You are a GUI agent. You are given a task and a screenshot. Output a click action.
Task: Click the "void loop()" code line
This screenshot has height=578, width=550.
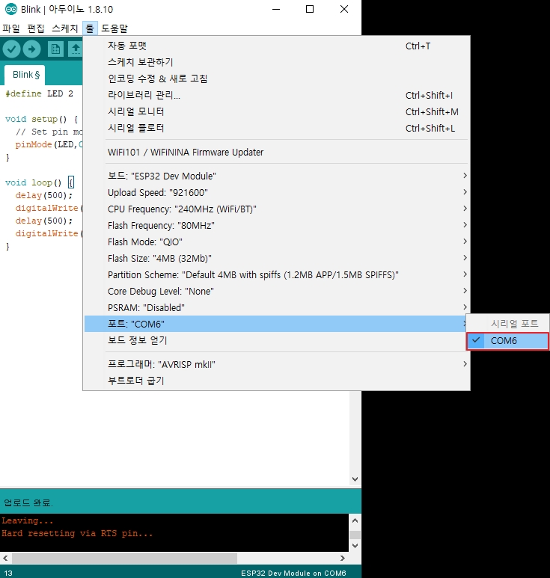[x=39, y=182]
